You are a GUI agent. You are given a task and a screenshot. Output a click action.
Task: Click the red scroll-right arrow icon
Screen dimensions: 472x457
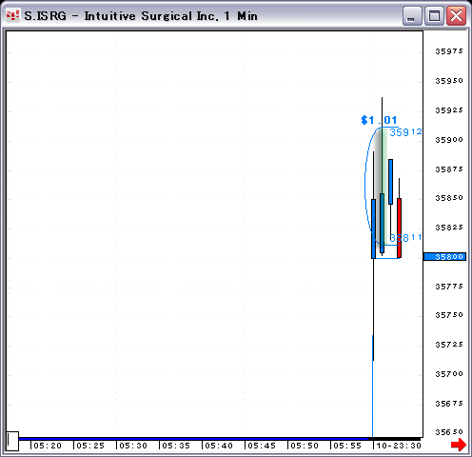459,445
